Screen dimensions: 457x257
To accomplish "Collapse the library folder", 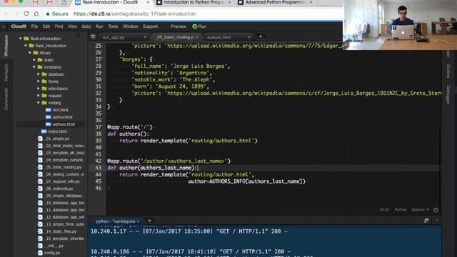I will [x=30, y=53].
